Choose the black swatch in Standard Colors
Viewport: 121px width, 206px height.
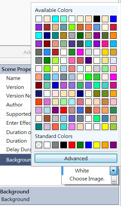pos(64,145)
